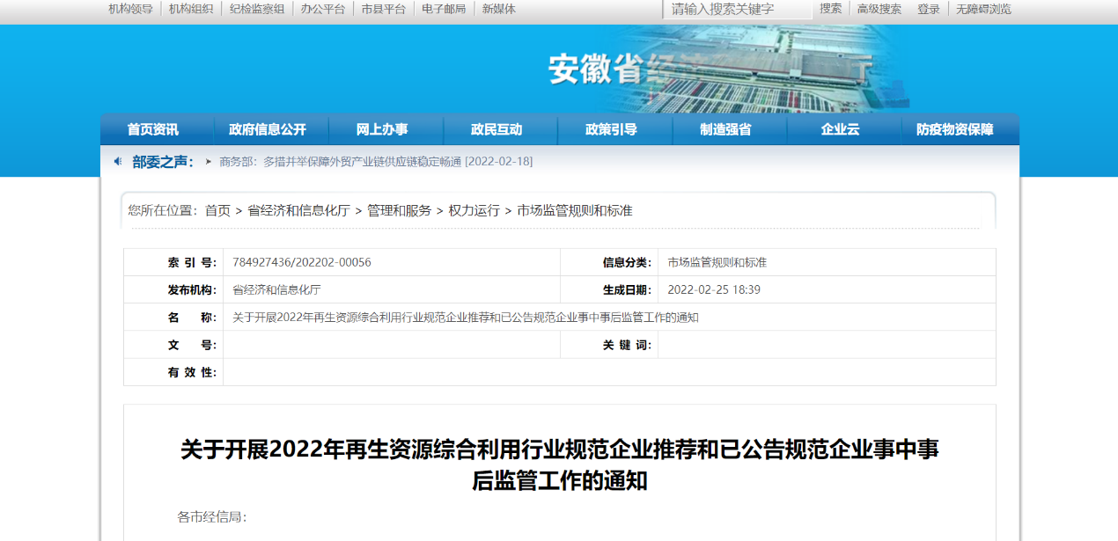The height and width of the screenshot is (541, 1118).
Task: Expand the 网上办事 navigation menu
Action: (382, 129)
